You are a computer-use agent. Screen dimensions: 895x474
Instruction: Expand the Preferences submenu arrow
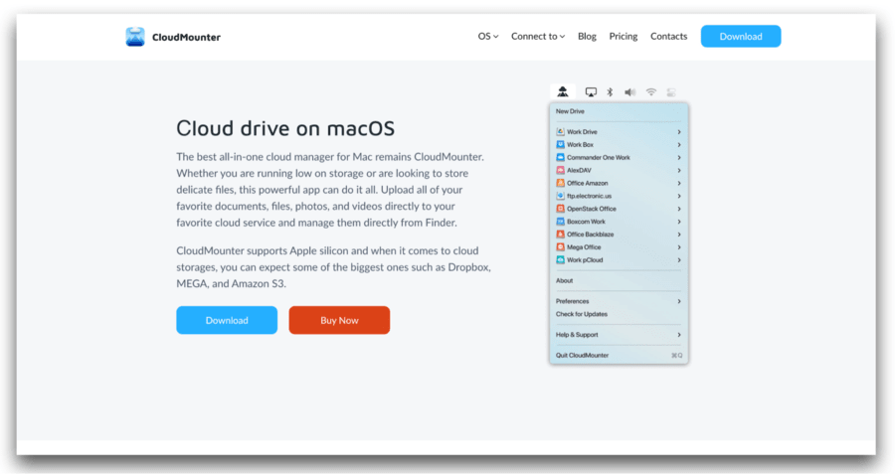pyautogui.click(x=679, y=301)
